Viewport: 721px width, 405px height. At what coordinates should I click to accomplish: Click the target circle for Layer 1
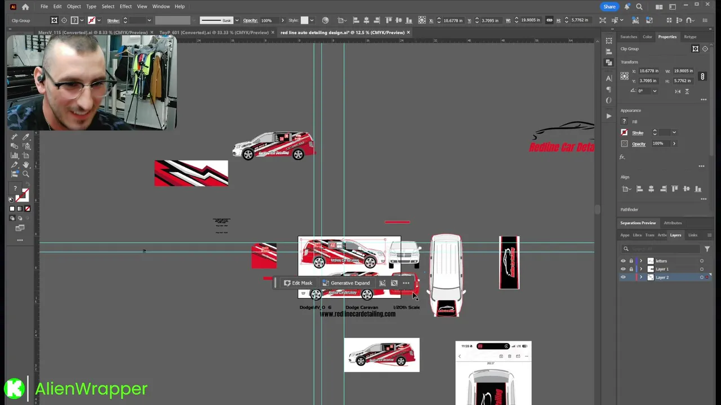(x=702, y=269)
